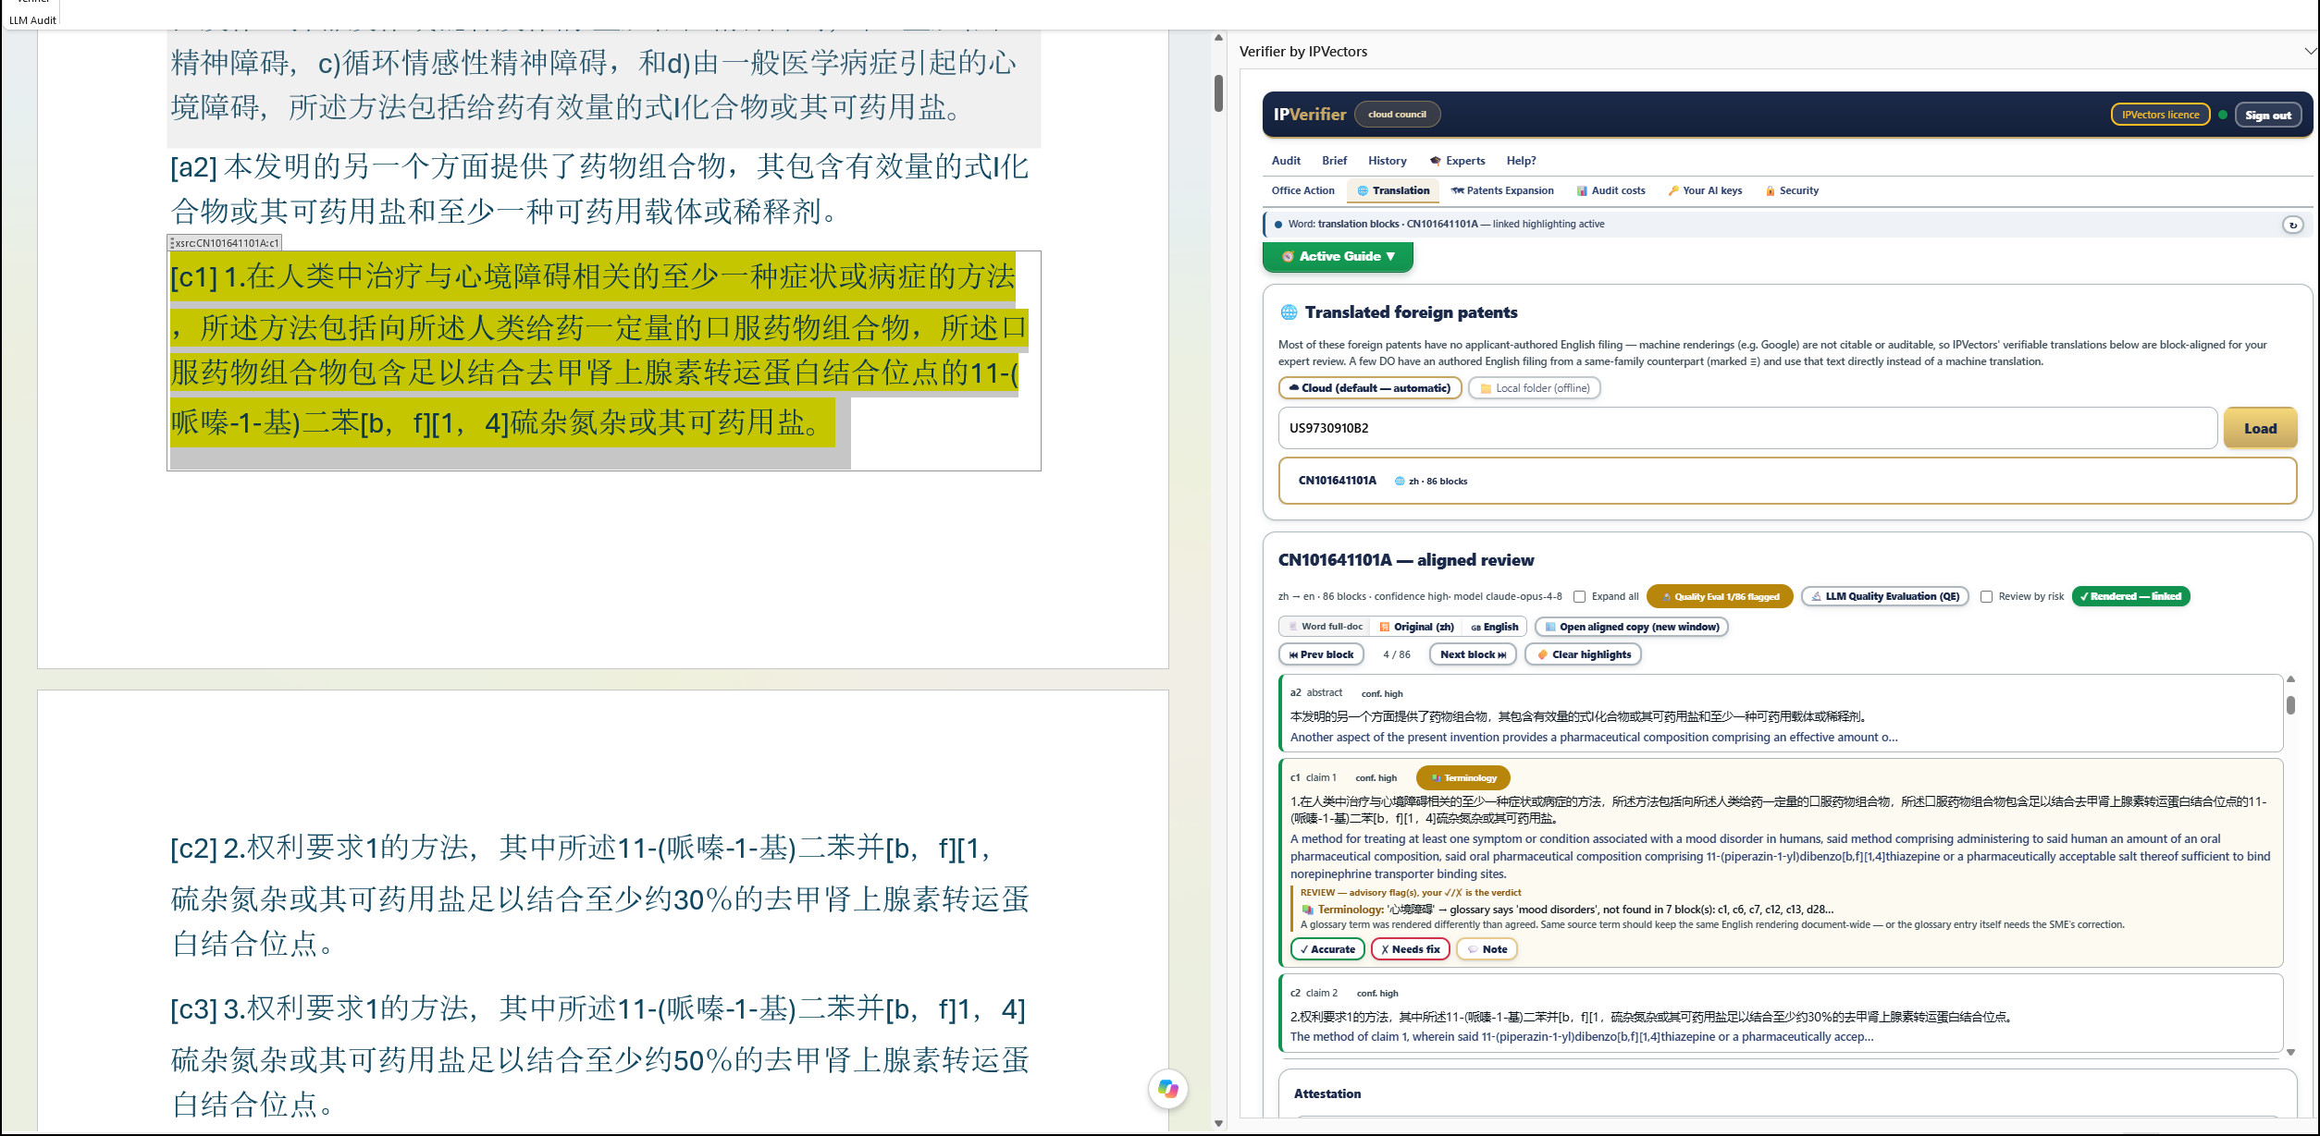Select the Original (zh) view toggle
The height and width of the screenshot is (1136, 2320).
(1416, 627)
